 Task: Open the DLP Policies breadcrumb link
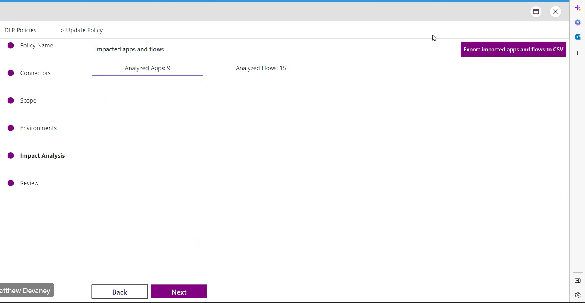pyautogui.click(x=20, y=30)
